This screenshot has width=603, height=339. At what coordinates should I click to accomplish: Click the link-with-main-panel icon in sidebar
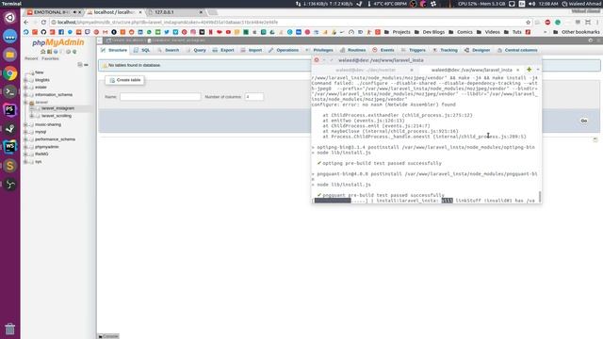pyautogui.click(x=86, y=65)
